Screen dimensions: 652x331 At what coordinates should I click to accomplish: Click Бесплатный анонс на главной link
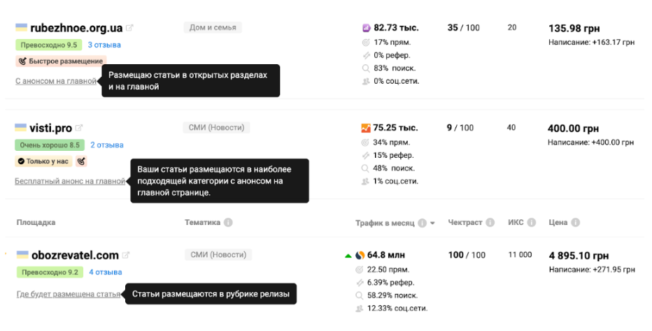click(70, 182)
